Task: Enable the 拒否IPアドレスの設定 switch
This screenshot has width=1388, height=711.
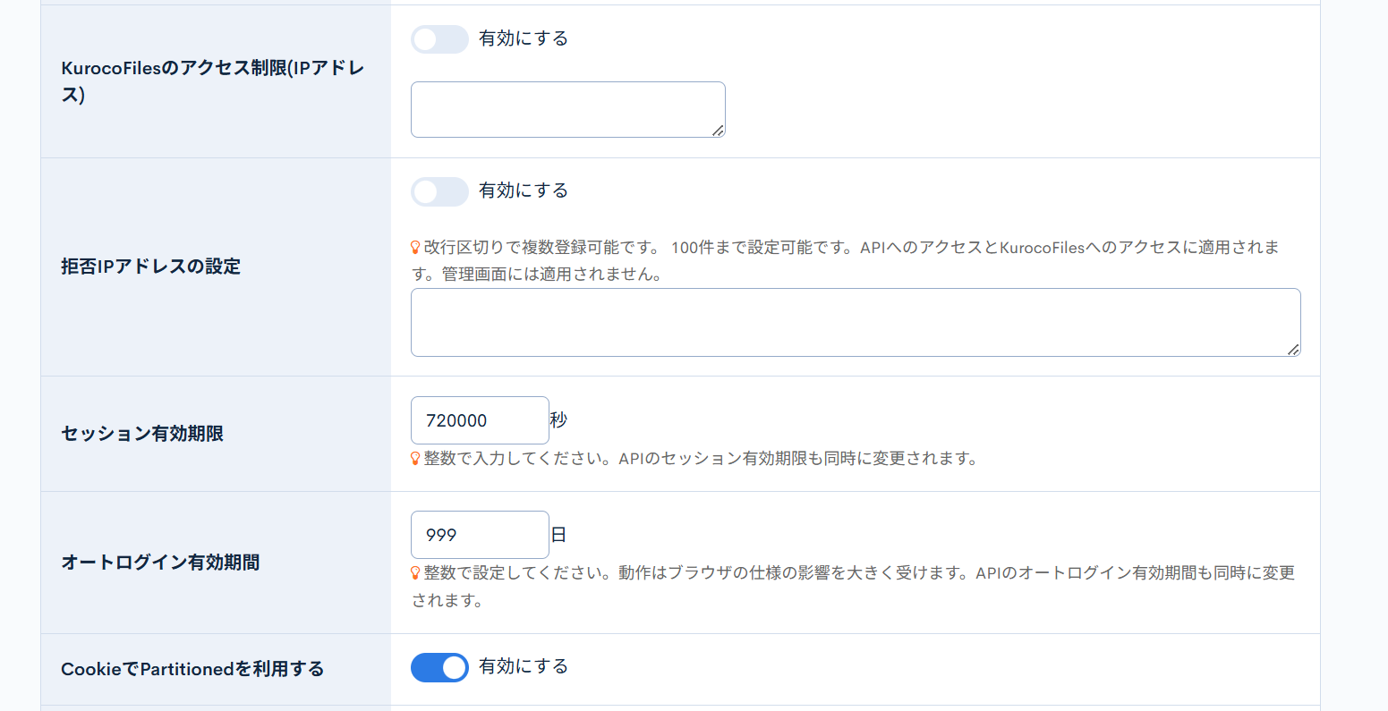Action: [x=439, y=191]
